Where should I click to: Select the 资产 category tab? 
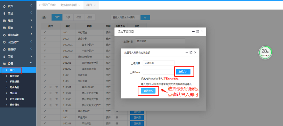tap(57, 17)
